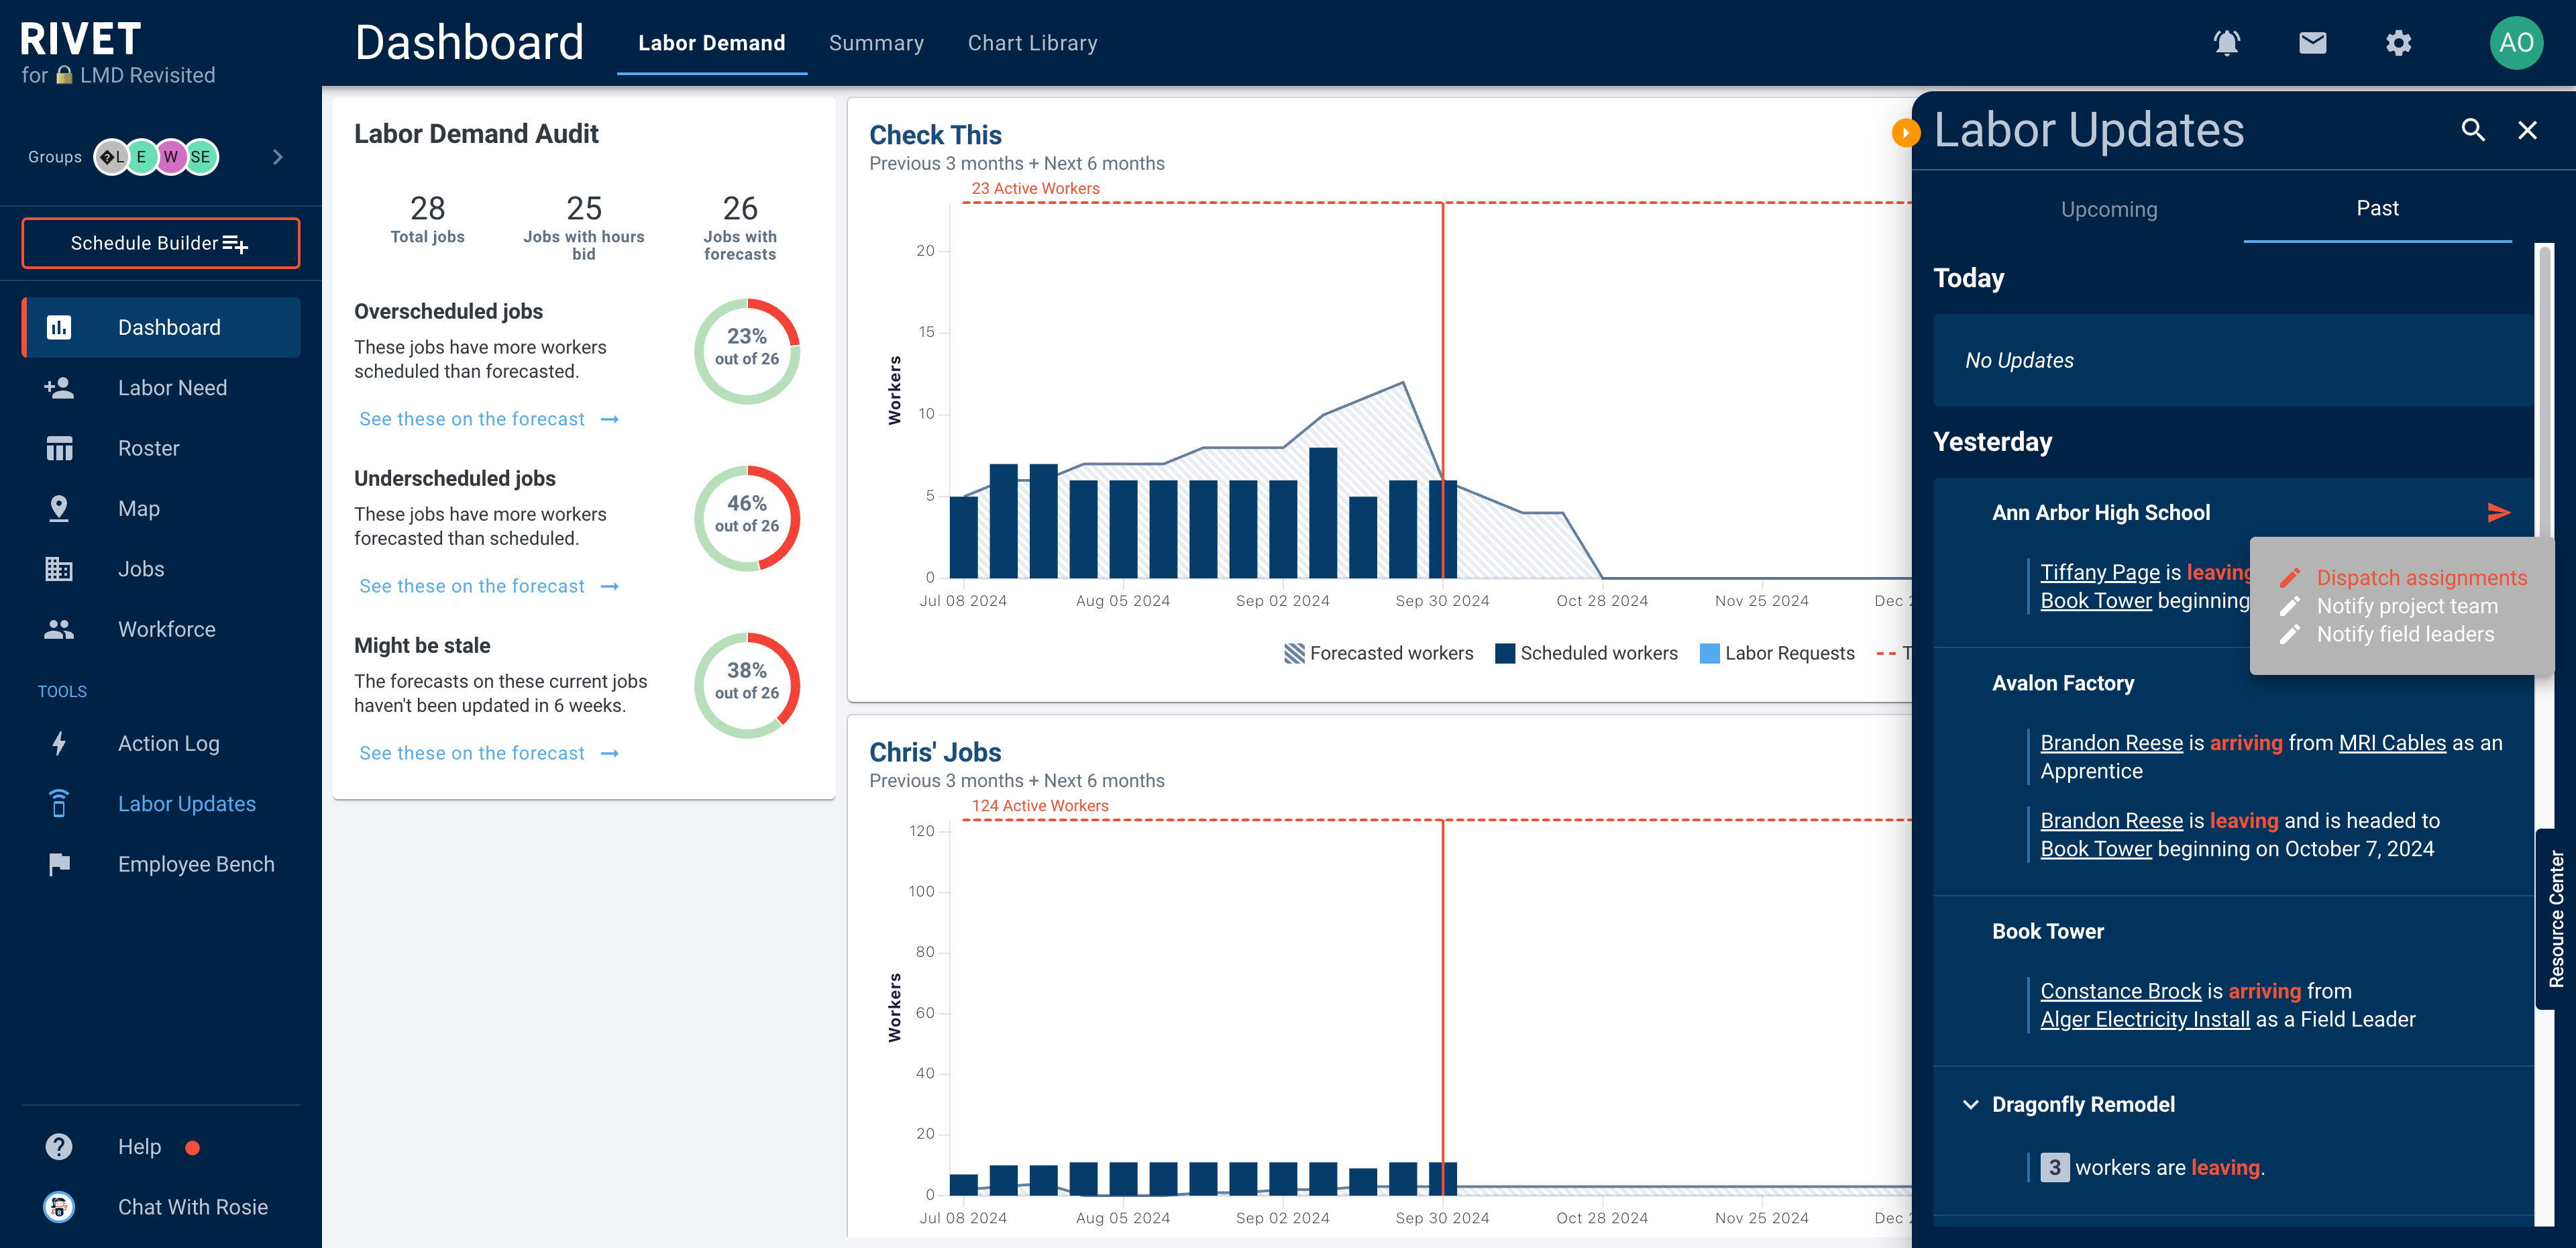Open the Brandon Reese arriving link
The height and width of the screenshot is (1248, 2576).
click(2111, 743)
